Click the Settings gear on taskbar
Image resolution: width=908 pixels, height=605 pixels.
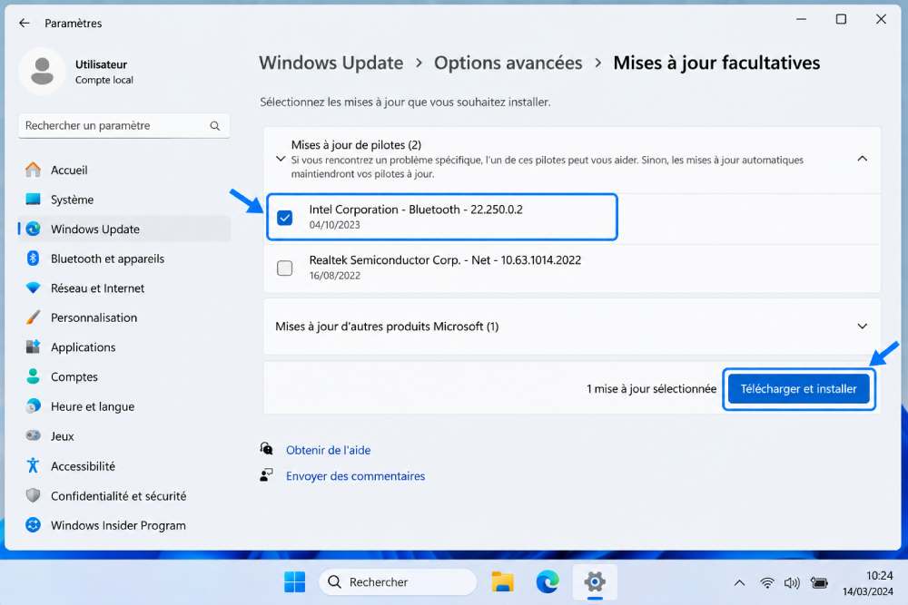tap(595, 581)
